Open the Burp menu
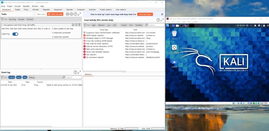This screenshot has height=131, width=269. pyautogui.click(x=3, y=6)
